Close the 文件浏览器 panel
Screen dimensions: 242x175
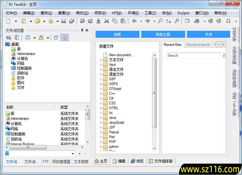pos(87,30)
